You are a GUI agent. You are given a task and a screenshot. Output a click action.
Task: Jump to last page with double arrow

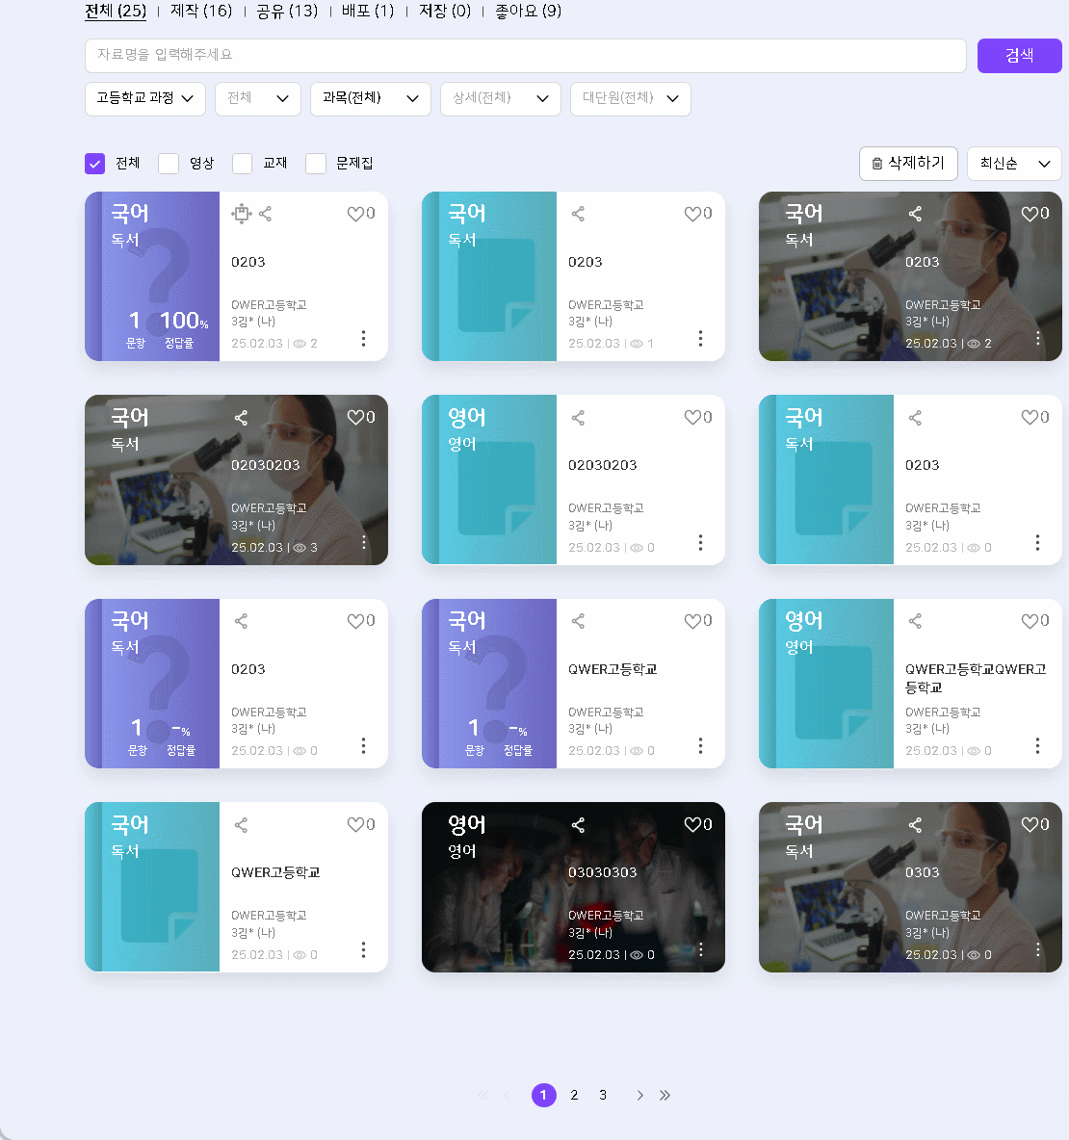pyautogui.click(x=665, y=1096)
